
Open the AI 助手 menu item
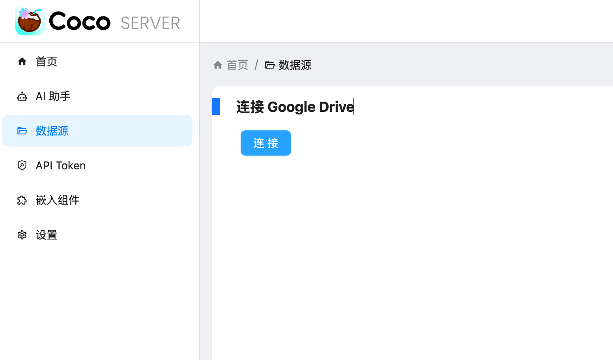pyautogui.click(x=97, y=96)
